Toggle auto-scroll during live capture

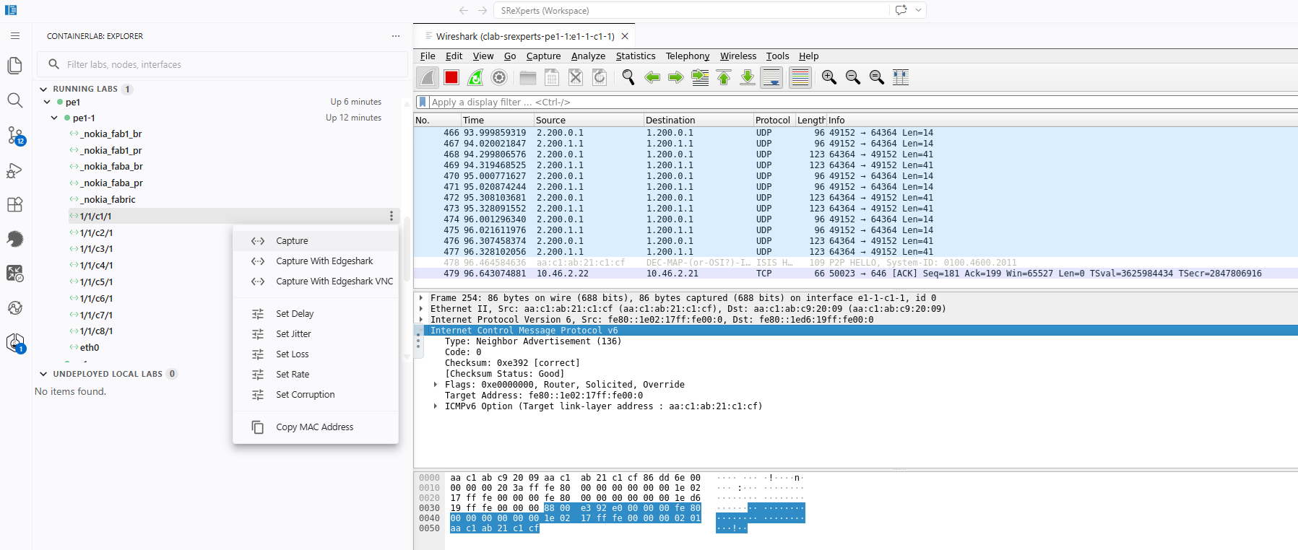pyautogui.click(x=771, y=77)
